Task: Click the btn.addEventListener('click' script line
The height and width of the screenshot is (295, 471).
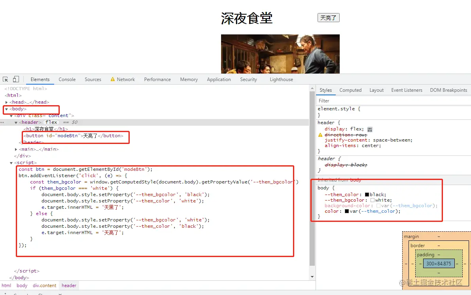Action: [x=73, y=176]
